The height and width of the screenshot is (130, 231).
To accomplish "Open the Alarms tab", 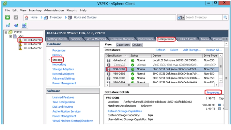I will point(205,39).
